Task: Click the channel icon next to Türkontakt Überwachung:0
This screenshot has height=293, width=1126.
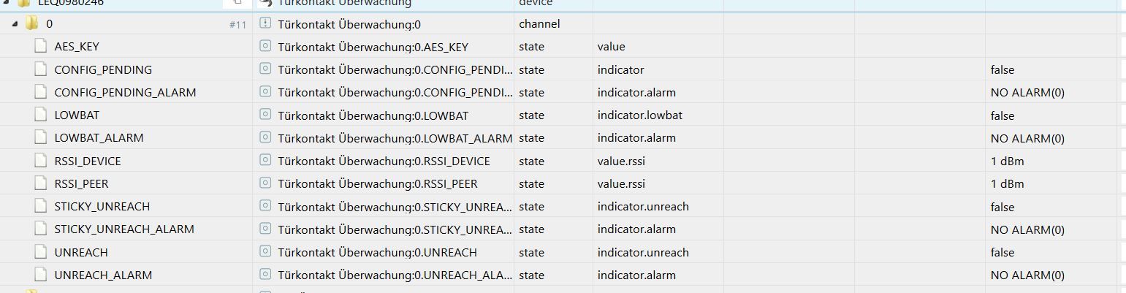Action: tap(265, 23)
